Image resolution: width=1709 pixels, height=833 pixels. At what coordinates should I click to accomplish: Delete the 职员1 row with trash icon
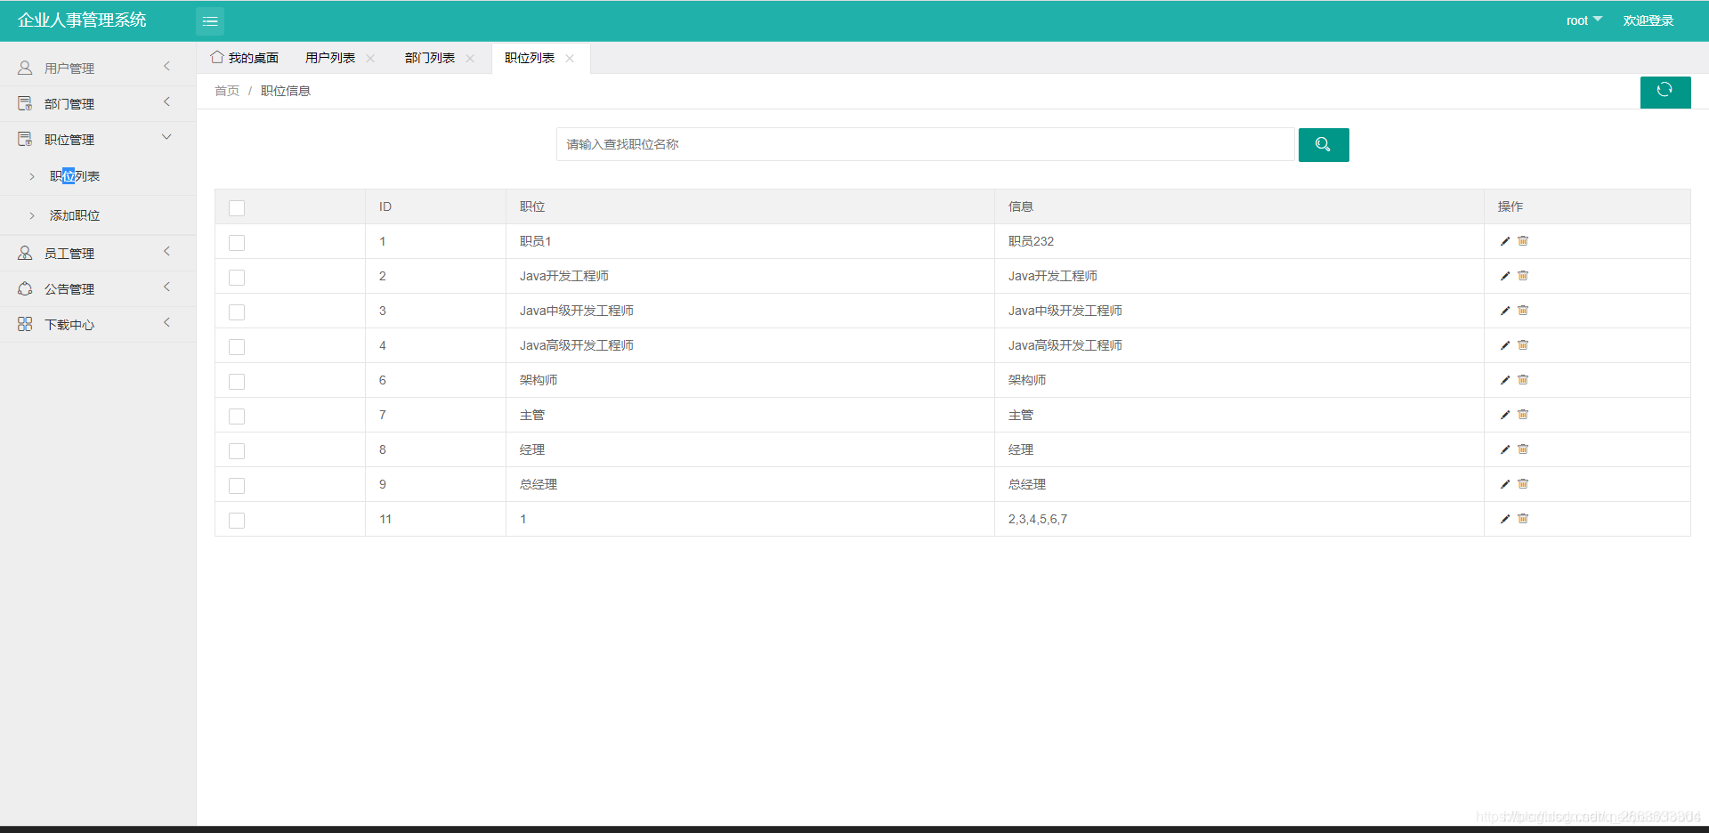(1523, 241)
